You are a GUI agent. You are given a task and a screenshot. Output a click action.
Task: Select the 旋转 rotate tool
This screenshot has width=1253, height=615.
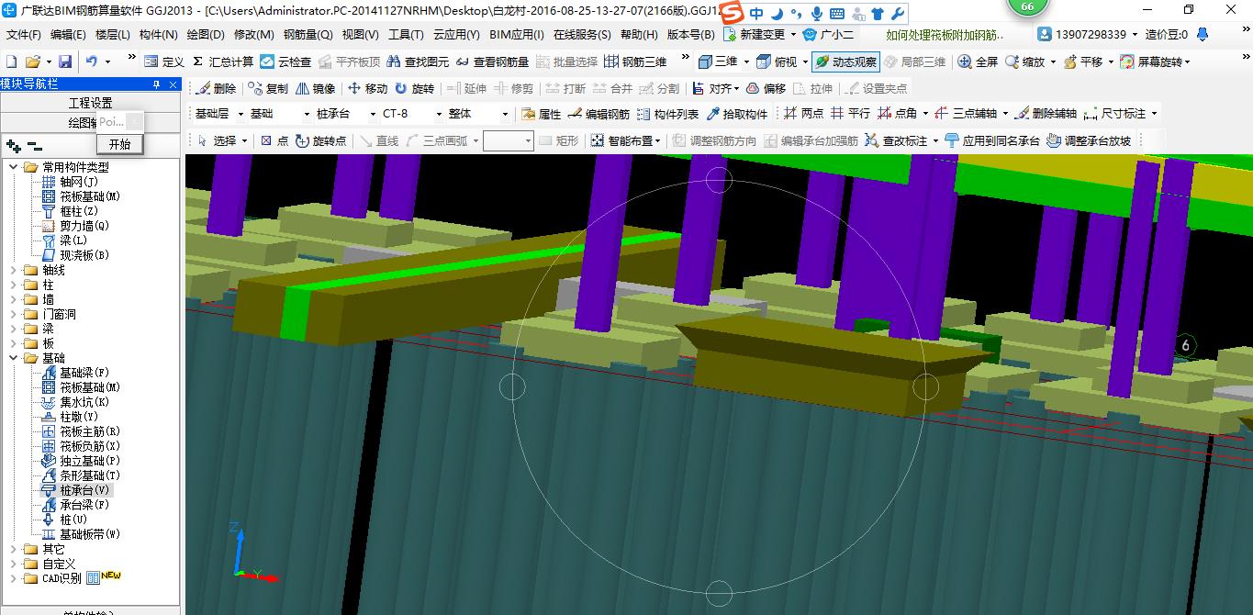pos(414,88)
